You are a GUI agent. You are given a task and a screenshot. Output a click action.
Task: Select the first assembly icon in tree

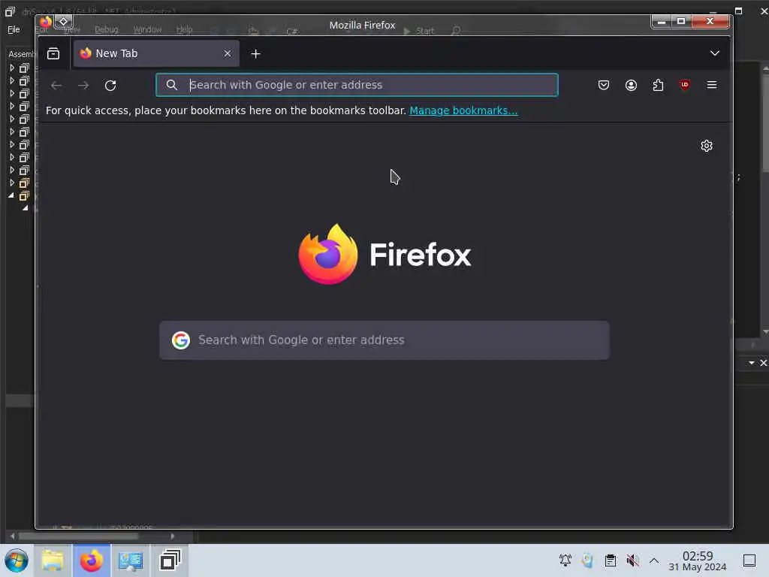click(24, 68)
